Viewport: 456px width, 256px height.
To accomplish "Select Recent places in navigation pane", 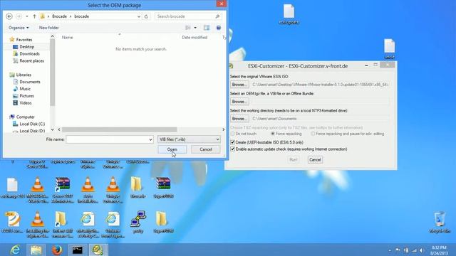I will [x=31, y=60].
